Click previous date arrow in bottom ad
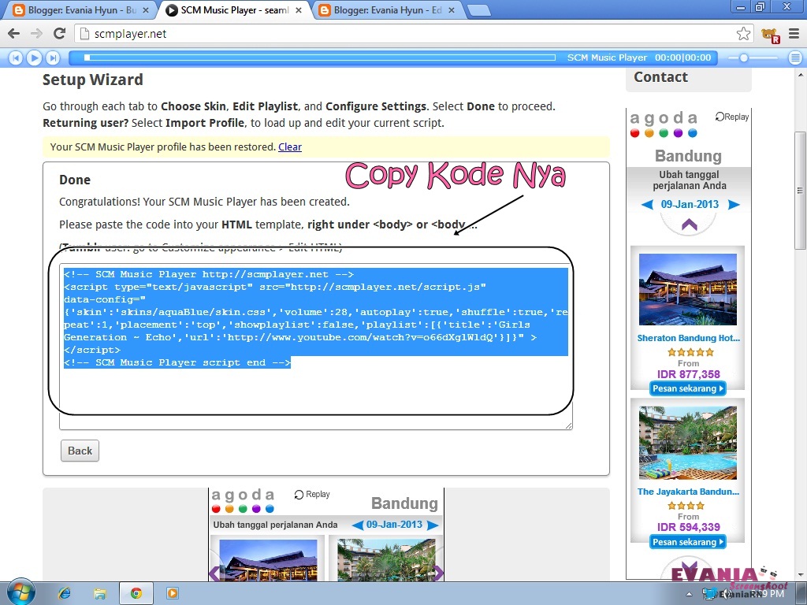Viewport: 807px width, 605px height. point(358,525)
